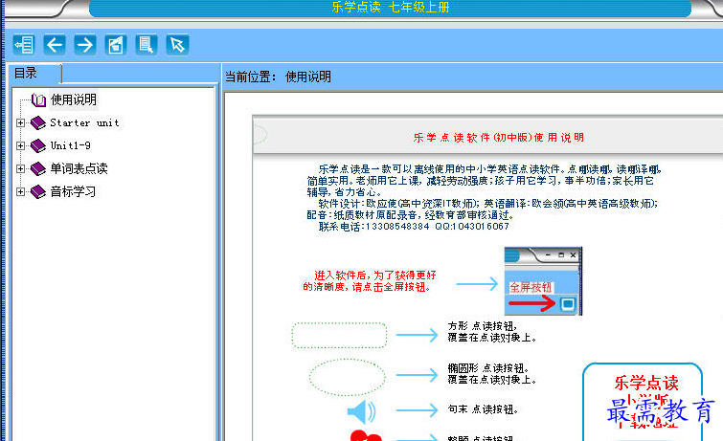Expand the 音标学习 node
The height and width of the screenshot is (441, 723).
[20, 191]
